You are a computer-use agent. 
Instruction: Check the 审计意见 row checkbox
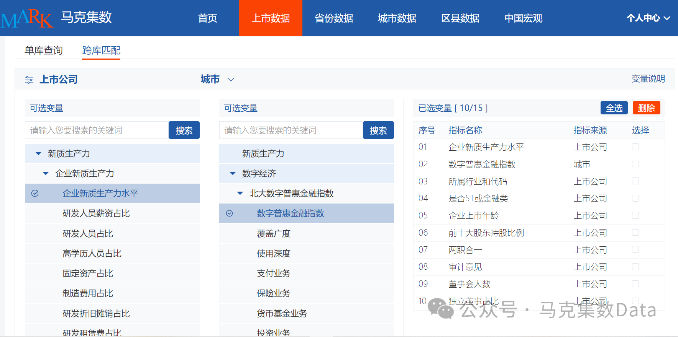[x=635, y=267]
